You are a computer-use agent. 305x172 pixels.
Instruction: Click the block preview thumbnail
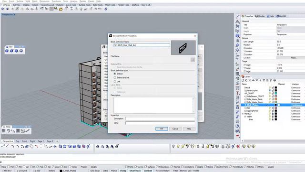[183, 48]
